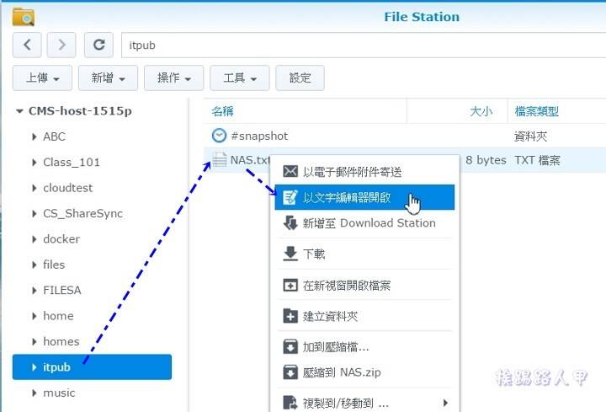606x412 pixels.
Task: Click the 下載 download arrow icon
Action: 290,254
